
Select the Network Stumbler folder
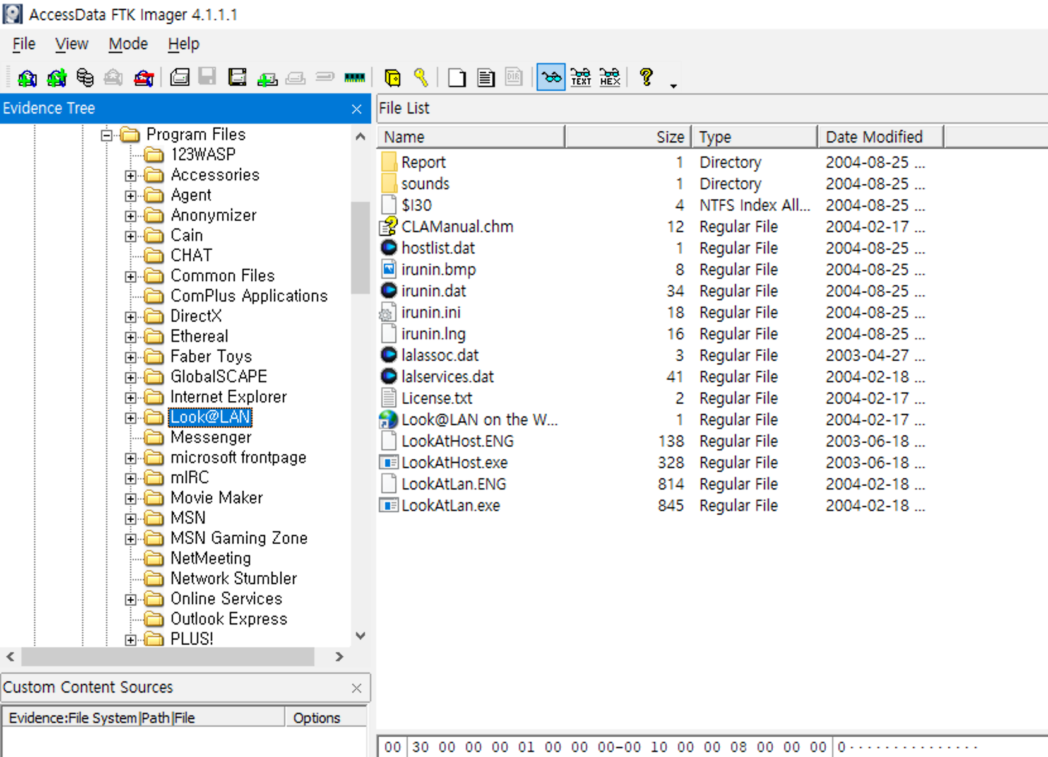tap(234, 578)
